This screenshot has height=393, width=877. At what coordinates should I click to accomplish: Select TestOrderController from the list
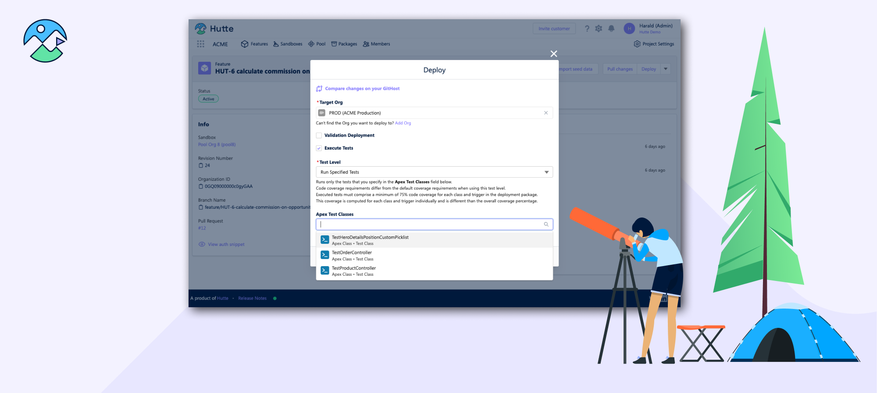pyautogui.click(x=434, y=256)
